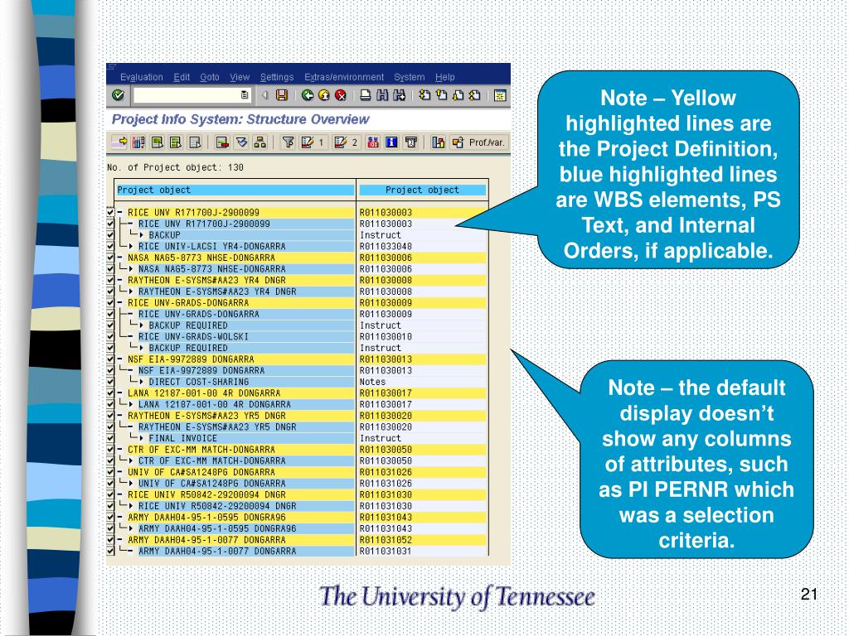Click the Previous Page icon

click(x=441, y=95)
